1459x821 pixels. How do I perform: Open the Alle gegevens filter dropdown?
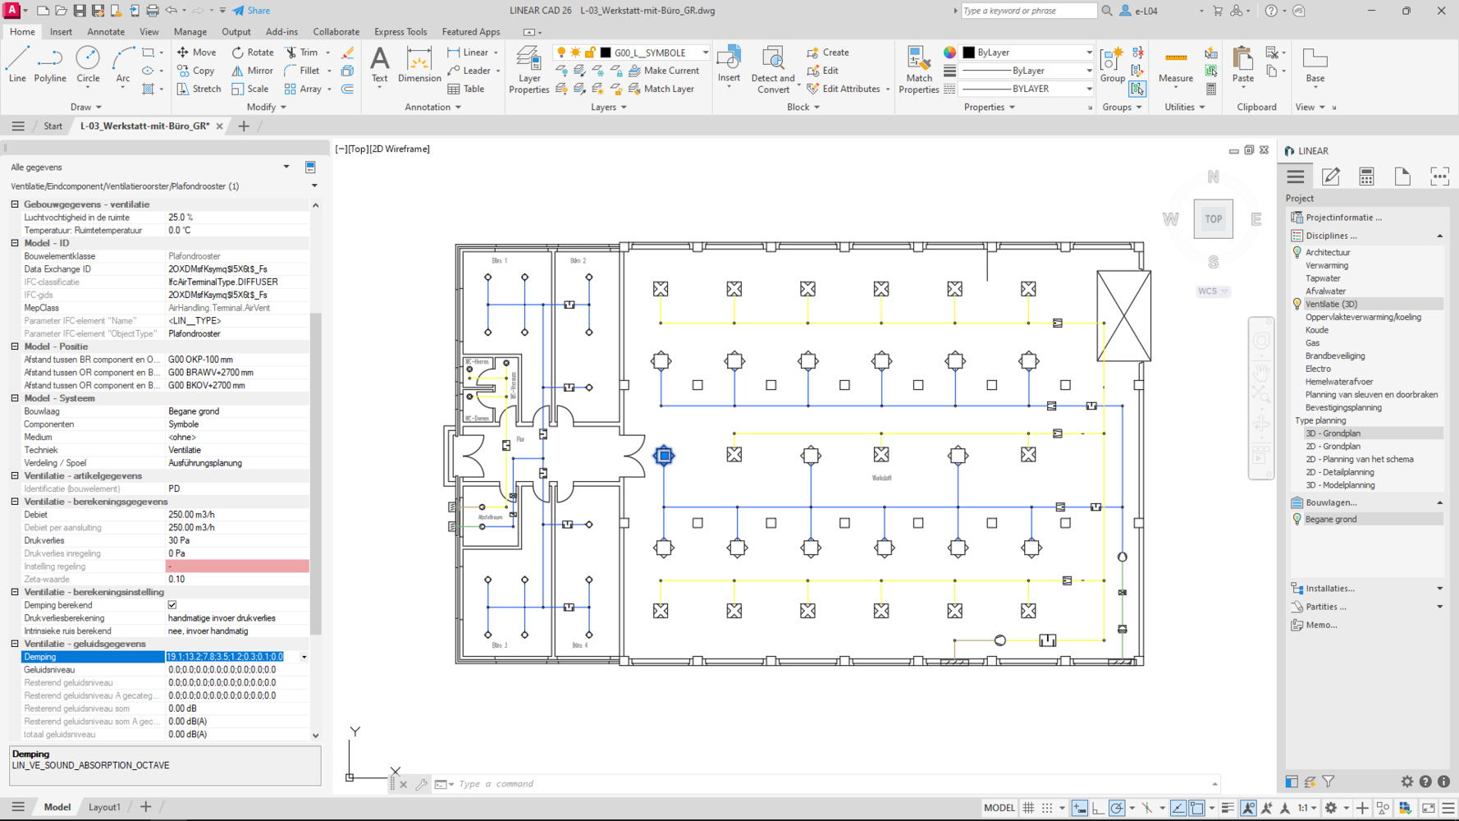286,167
